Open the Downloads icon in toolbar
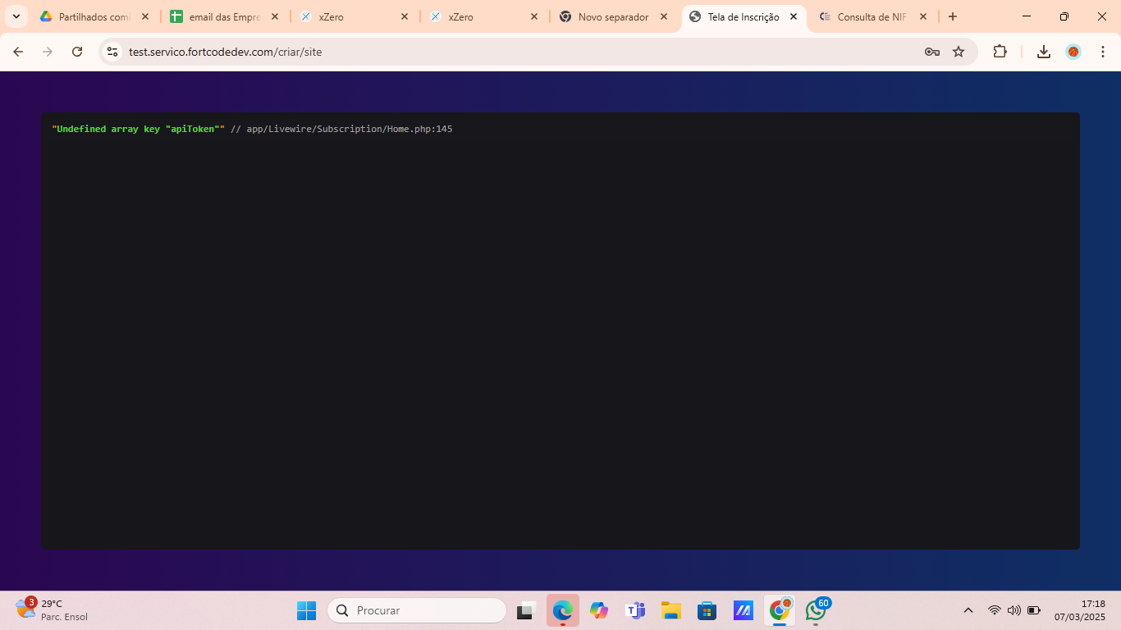Viewport: 1121px width, 630px height. 1044,52
